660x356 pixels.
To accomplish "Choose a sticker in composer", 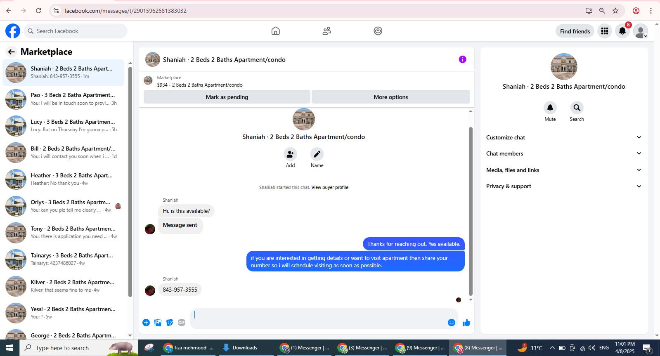I will tap(170, 323).
